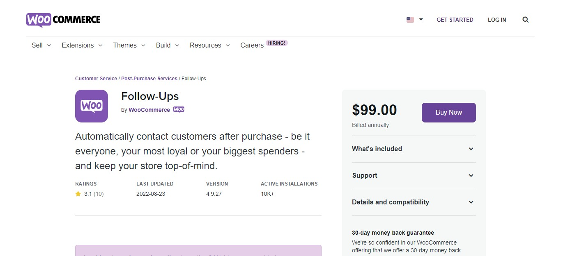Open the Extensions dropdown menu

click(82, 45)
